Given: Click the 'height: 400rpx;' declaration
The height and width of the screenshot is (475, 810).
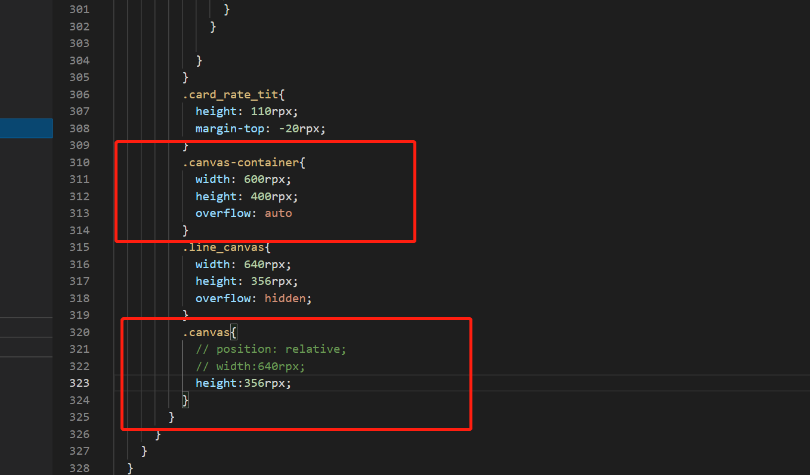Looking at the screenshot, I should (246, 196).
